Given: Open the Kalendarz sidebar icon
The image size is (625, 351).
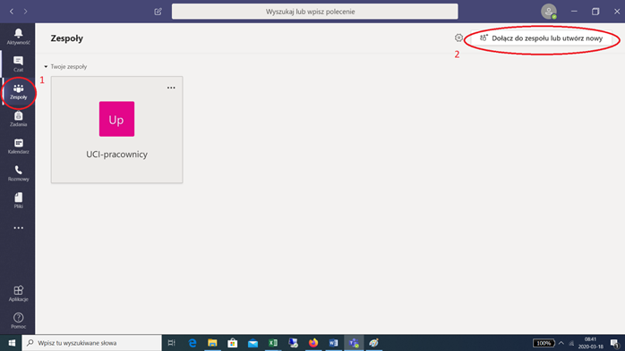Looking at the screenshot, I should (x=18, y=146).
